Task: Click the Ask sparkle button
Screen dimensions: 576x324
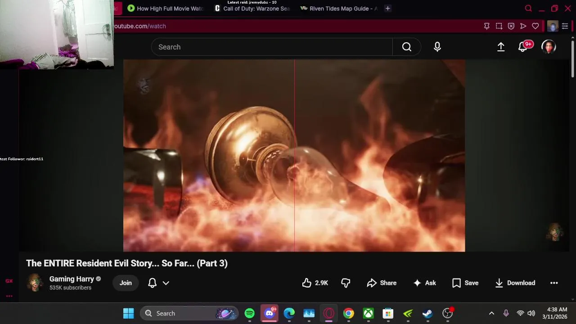Action: [x=424, y=283]
